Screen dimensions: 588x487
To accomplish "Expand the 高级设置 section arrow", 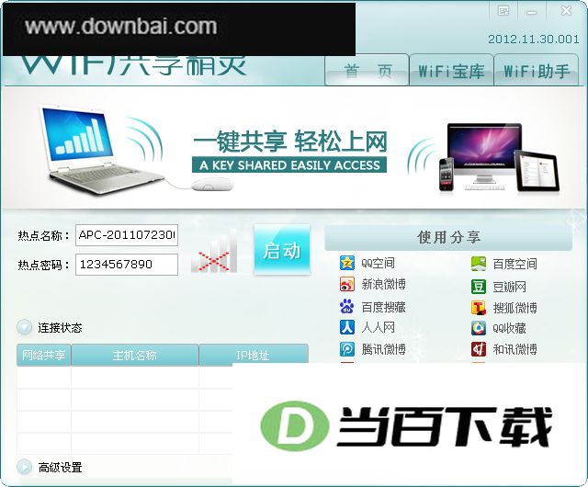I will click(25, 467).
